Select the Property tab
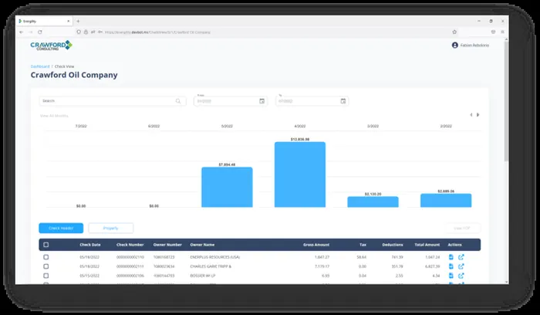 coord(111,229)
